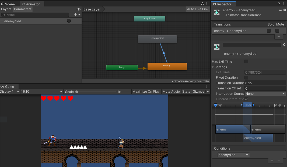Select the Any State node
The width and height of the screenshot is (287, 167).
149,19
